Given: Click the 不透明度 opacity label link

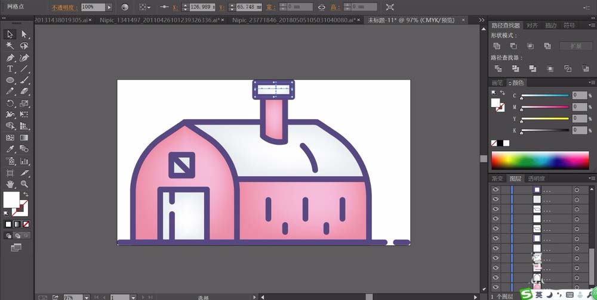Looking at the screenshot, I should [x=64, y=7].
